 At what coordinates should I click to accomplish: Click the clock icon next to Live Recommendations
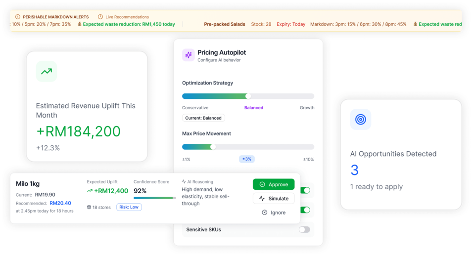(x=100, y=17)
